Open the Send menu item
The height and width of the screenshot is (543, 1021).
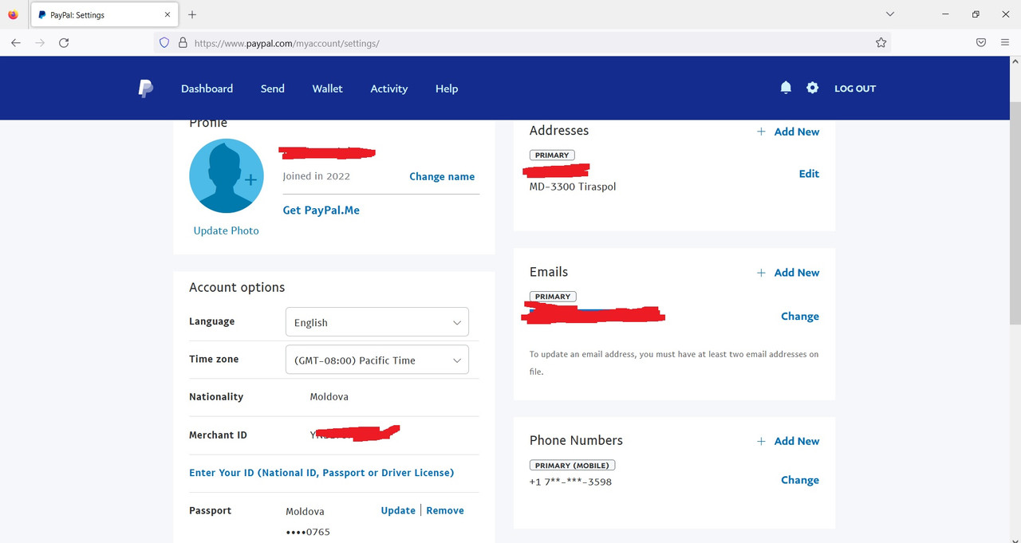click(273, 89)
